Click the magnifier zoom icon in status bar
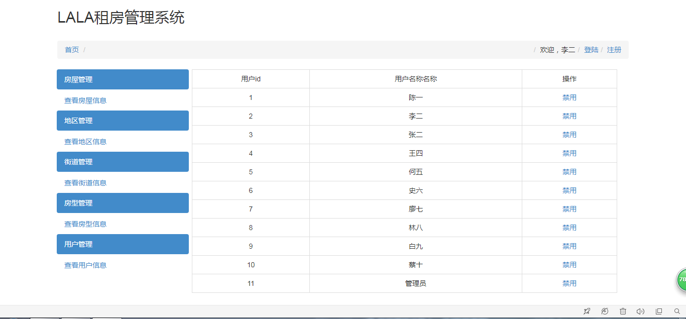Image resolution: width=686 pixels, height=319 pixels. point(677,311)
